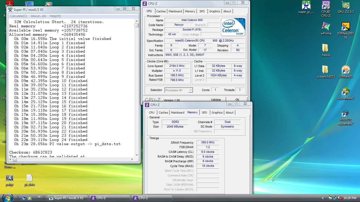Image resolution: width=360 pixels, height=202 pixels.
Task: Click the CPU-Z logo icon in the upper window's title bar
Action: point(144,3)
